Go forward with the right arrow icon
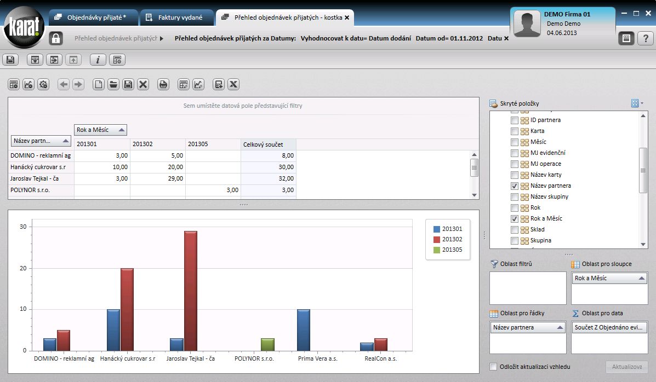The height and width of the screenshot is (382, 656). [x=78, y=84]
